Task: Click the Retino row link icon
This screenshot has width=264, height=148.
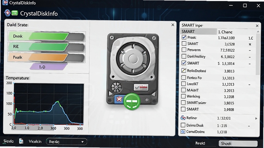Action: click(183, 118)
